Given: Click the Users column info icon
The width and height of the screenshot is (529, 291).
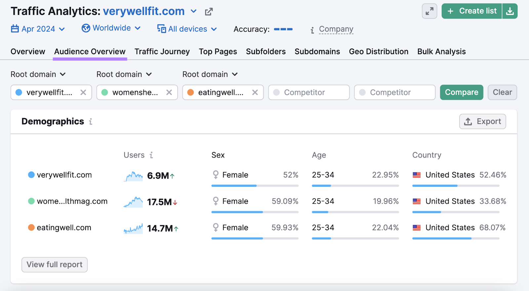Looking at the screenshot, I should pyautogui.click(x=151, y=155).
